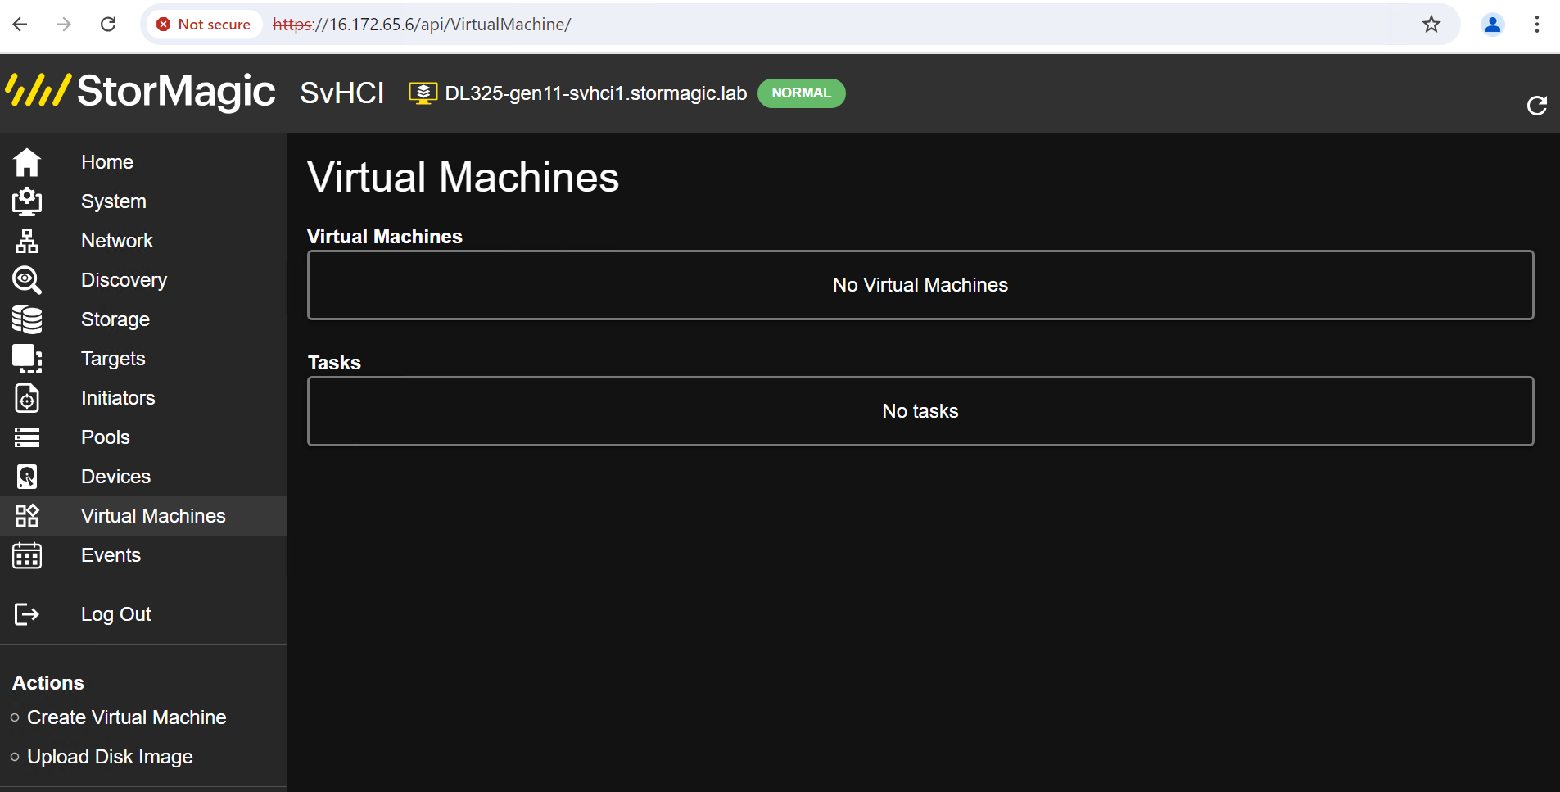Click the Home house icon in sidebar
The height and width of the screenshot is (792, 1560).
coord(27,162)
